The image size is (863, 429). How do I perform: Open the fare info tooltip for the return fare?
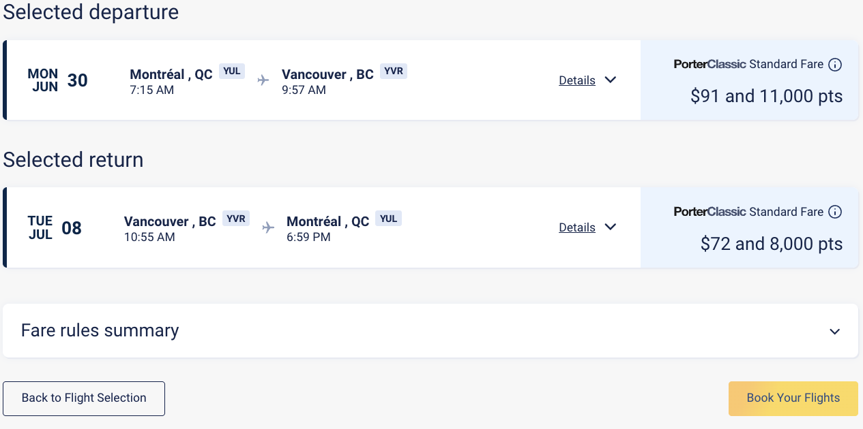(x=835, y=212)
